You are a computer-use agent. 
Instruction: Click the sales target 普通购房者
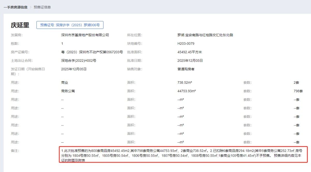[x=186, y=69]
